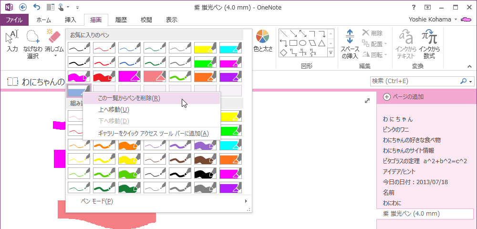Pick the straight line shape in 図形 gallery

(283, 33)
